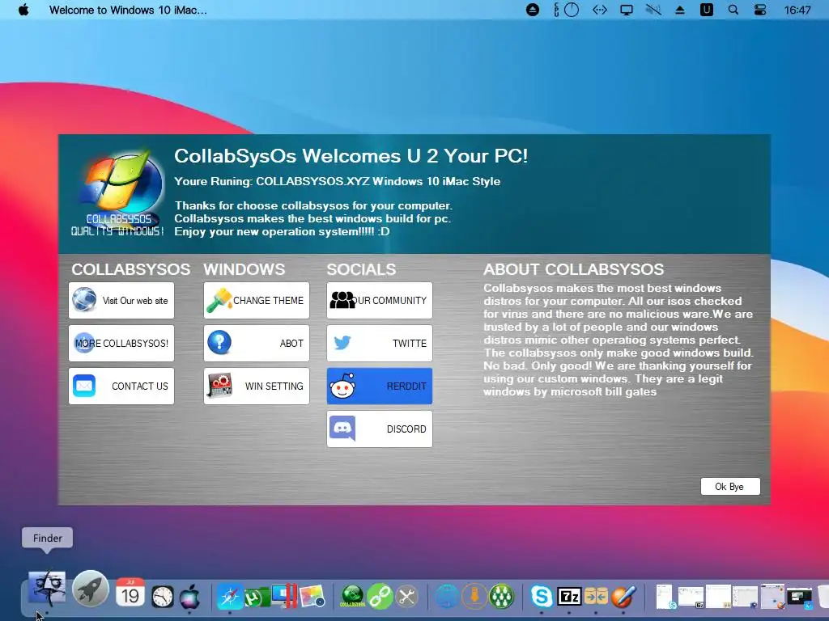Open Finder from the dock
The image size is (829, 621).
(x=47, y=589)
